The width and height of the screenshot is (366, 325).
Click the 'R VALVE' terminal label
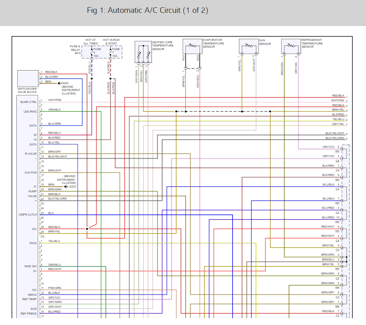click(31, 154)
